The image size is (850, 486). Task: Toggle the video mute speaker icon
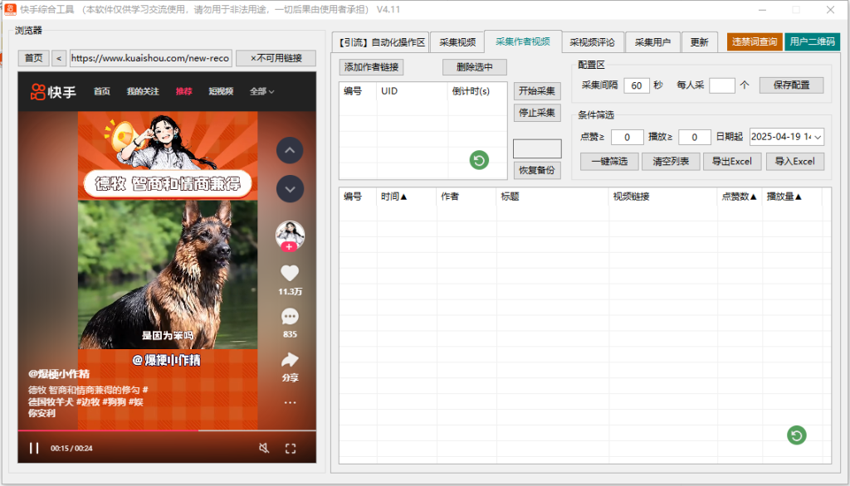click(x=264, y=449)
